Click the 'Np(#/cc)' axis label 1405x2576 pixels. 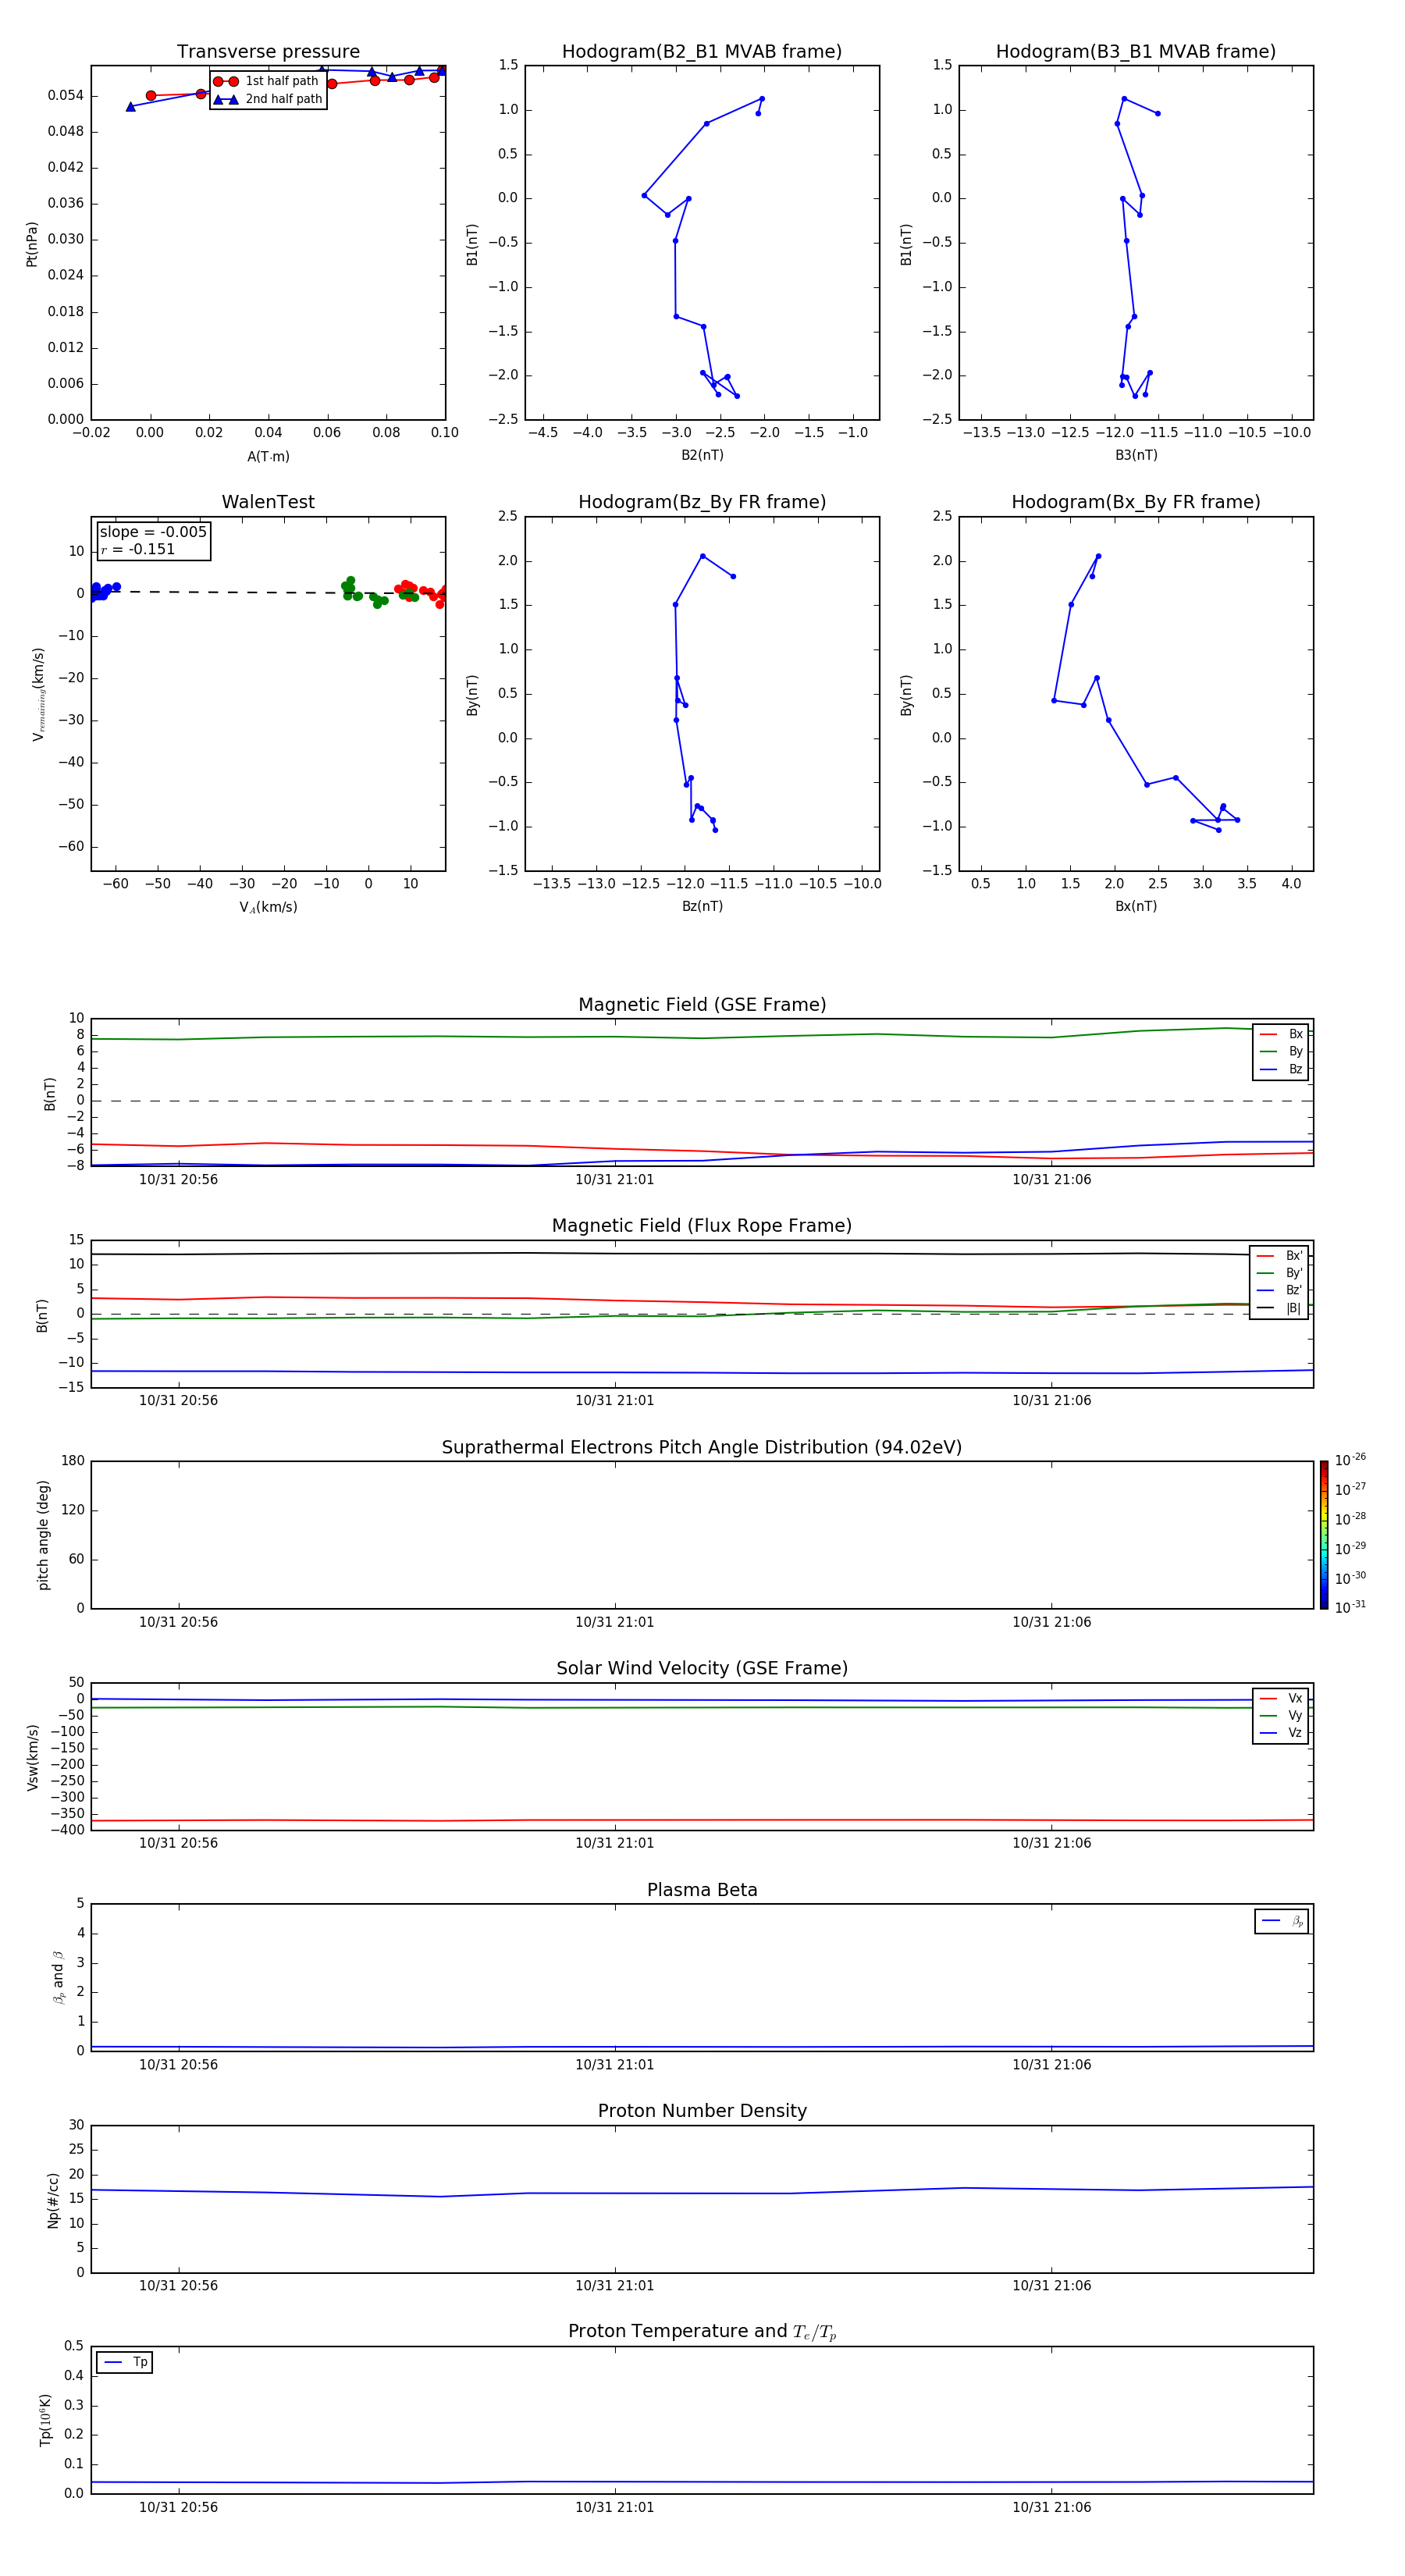coord(53,2200)
